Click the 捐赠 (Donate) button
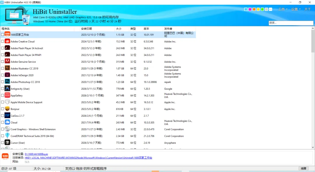 (x=303, y=169)
